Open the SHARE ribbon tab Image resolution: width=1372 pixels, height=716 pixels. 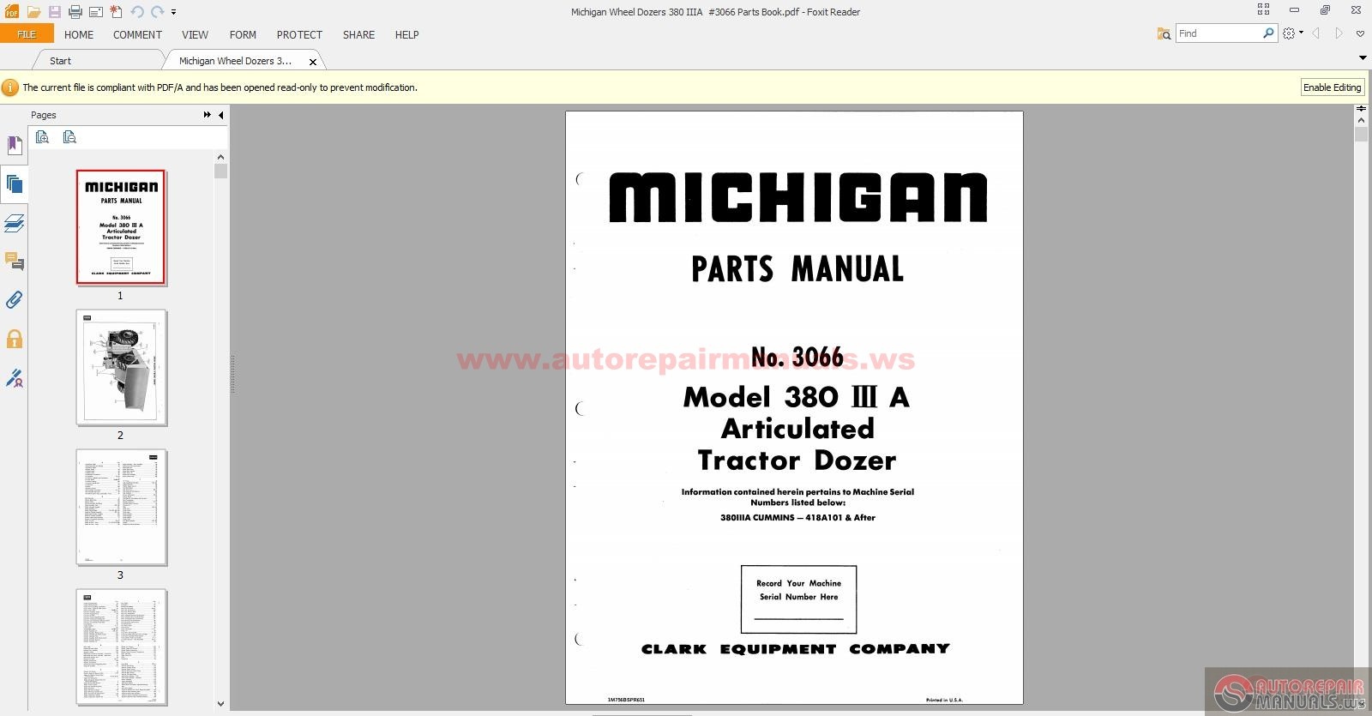[358, 35]
